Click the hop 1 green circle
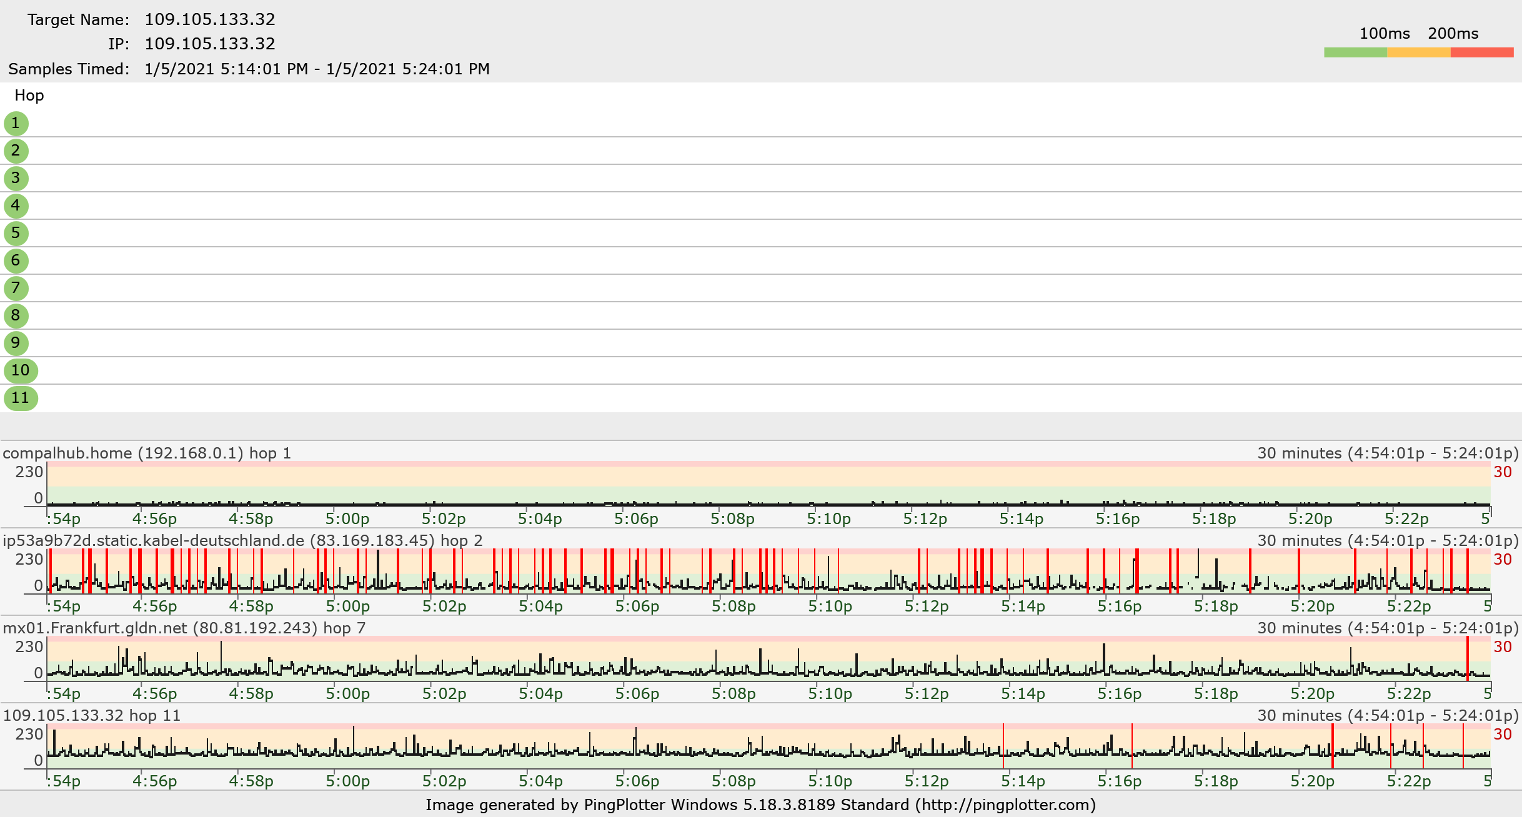This screenshot has width=1522, height=817. coord(16,124)
